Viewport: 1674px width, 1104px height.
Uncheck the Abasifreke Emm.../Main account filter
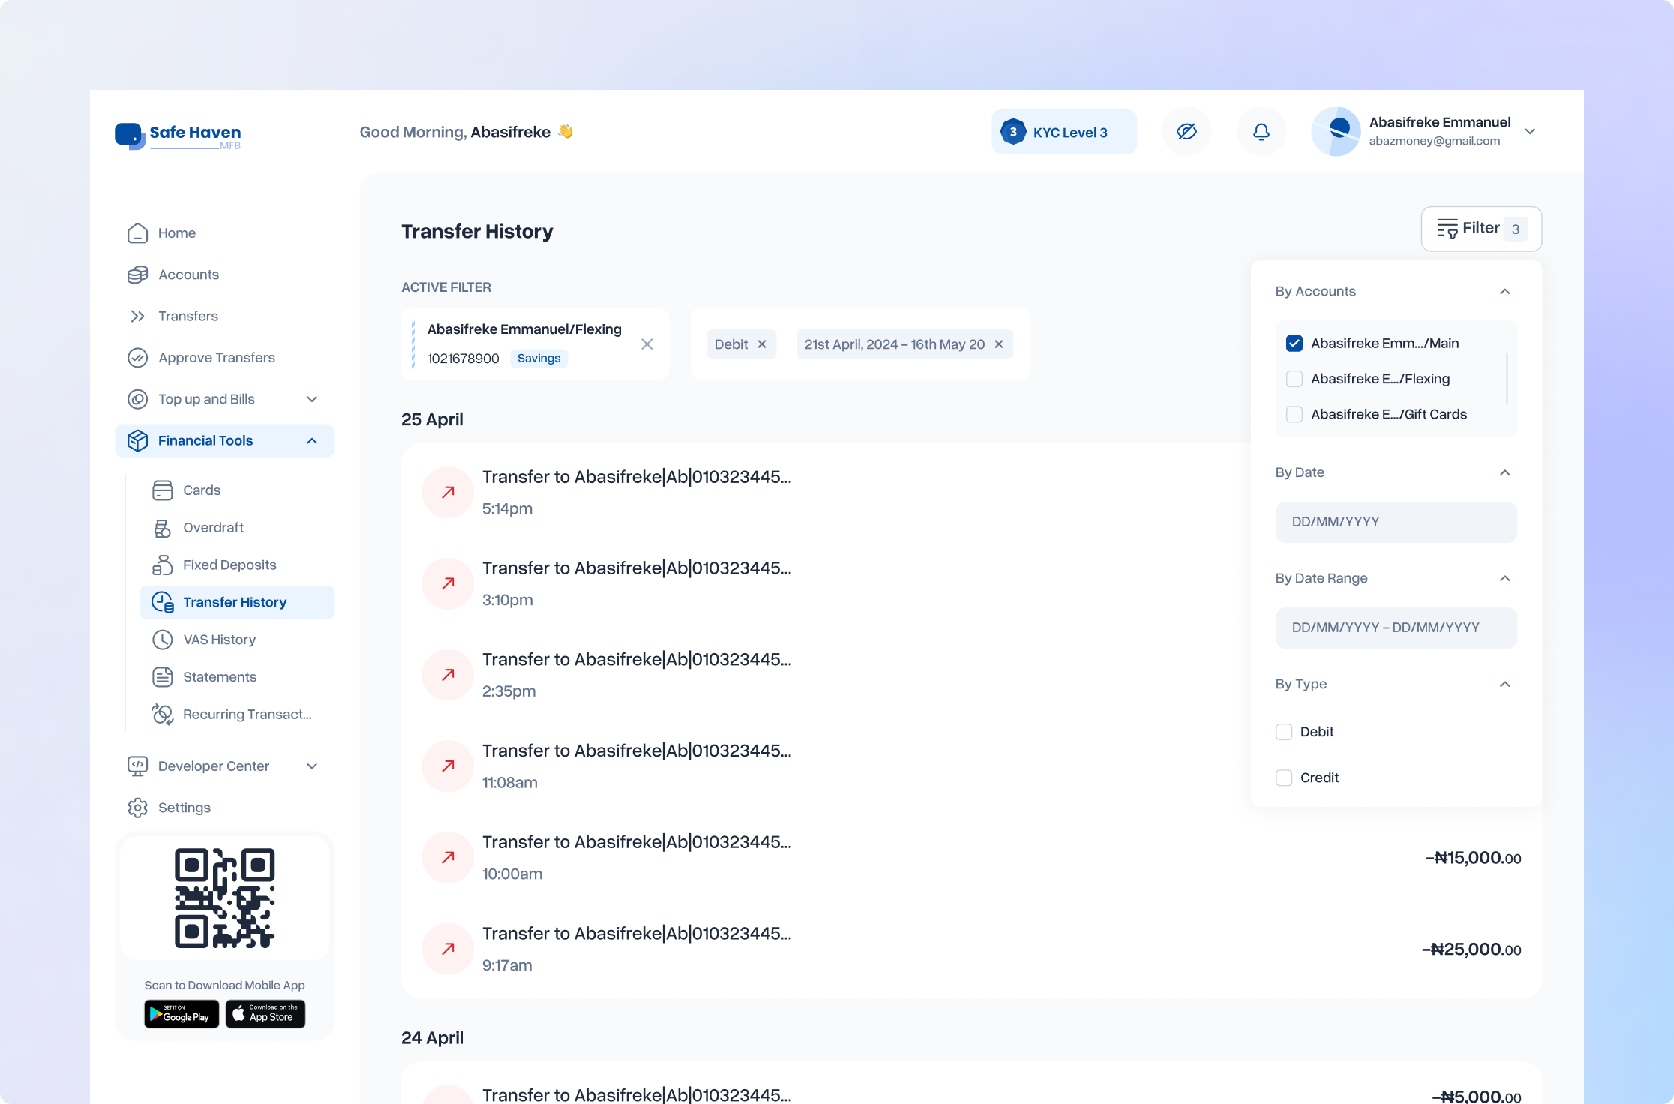pyautogui.click(x=1294, y=343)
